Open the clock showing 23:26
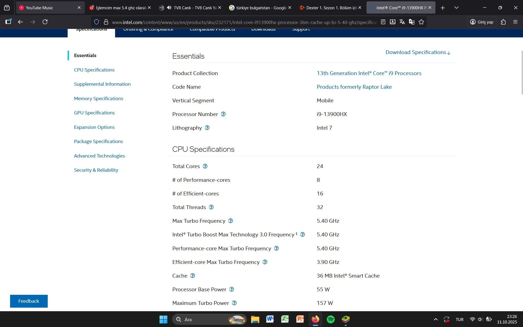This screenshot has height=327, width=523. click(x=507, y=319)
